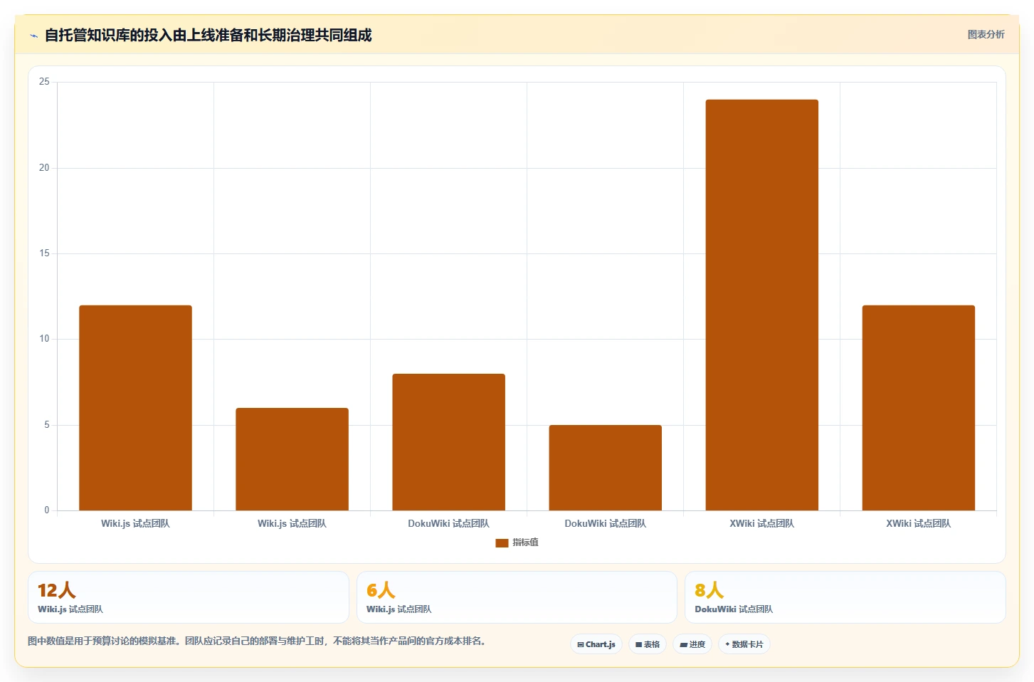Click the y-axis tick label 10
Image resolution: width=1034 pixels, height=682 pixels.
(x=44, y=339)
